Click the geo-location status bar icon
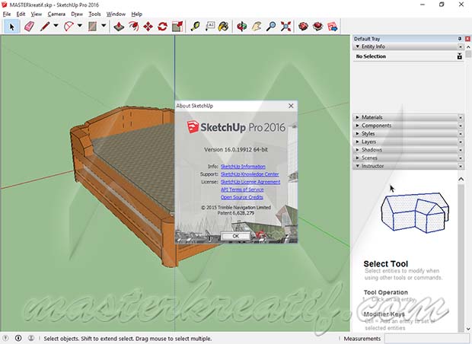Viewport: 472px width, 344px height. pyautogui.click(x=5, y=338)
